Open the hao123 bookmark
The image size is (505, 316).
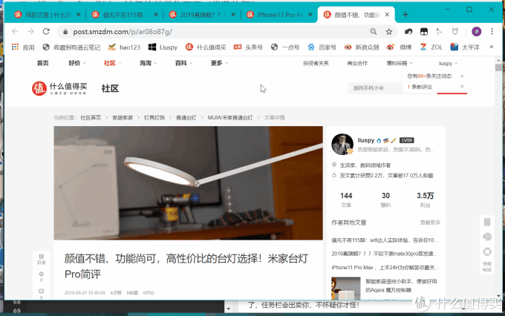tap(124, 47)
